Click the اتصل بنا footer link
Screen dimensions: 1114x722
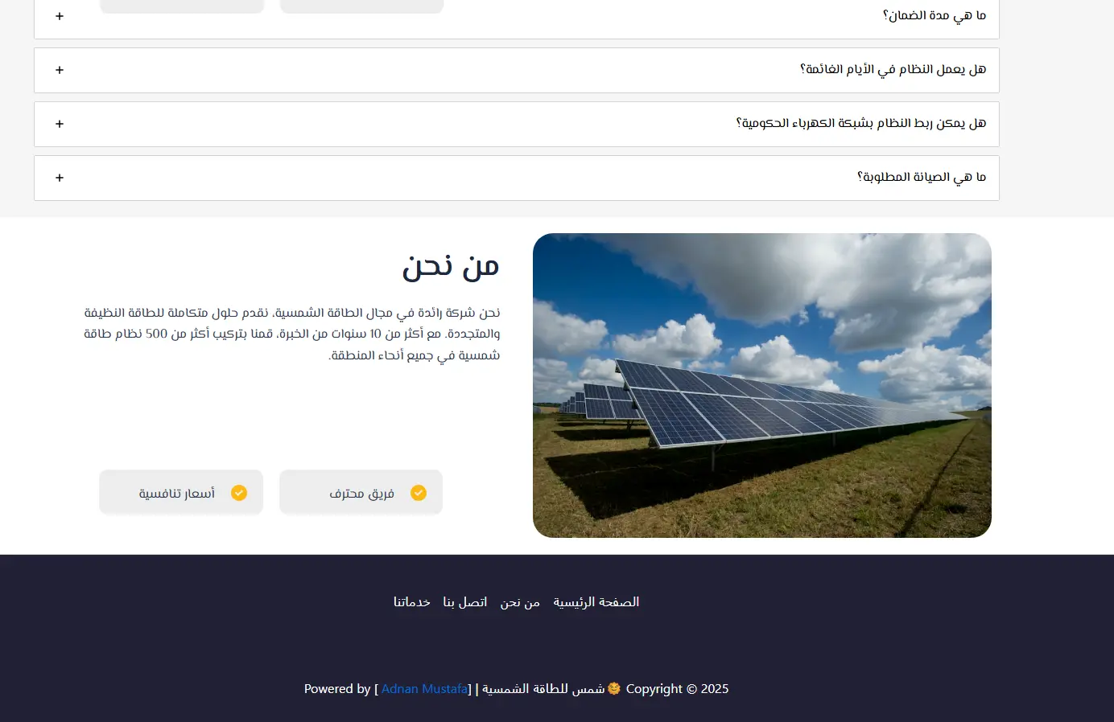(465, 601)
